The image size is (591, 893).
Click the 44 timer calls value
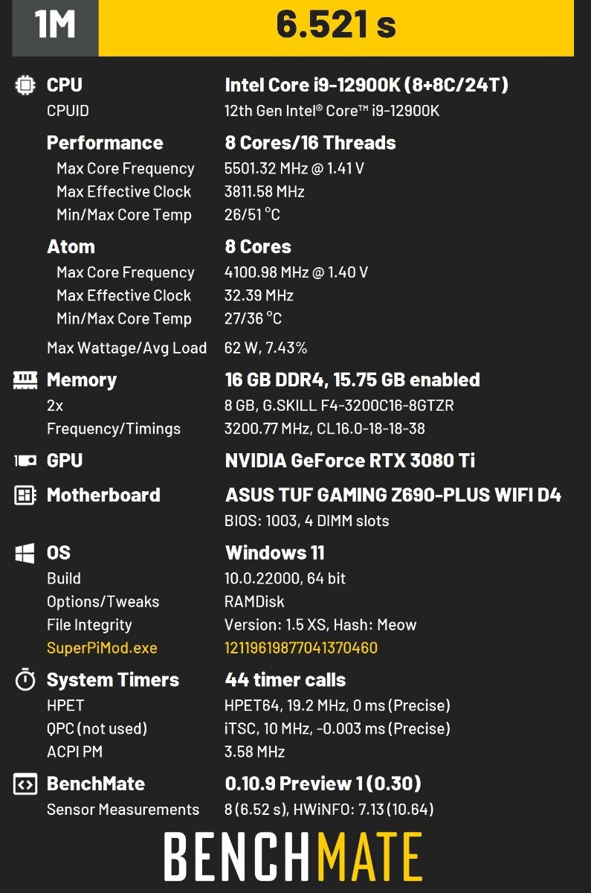[285, 679]
